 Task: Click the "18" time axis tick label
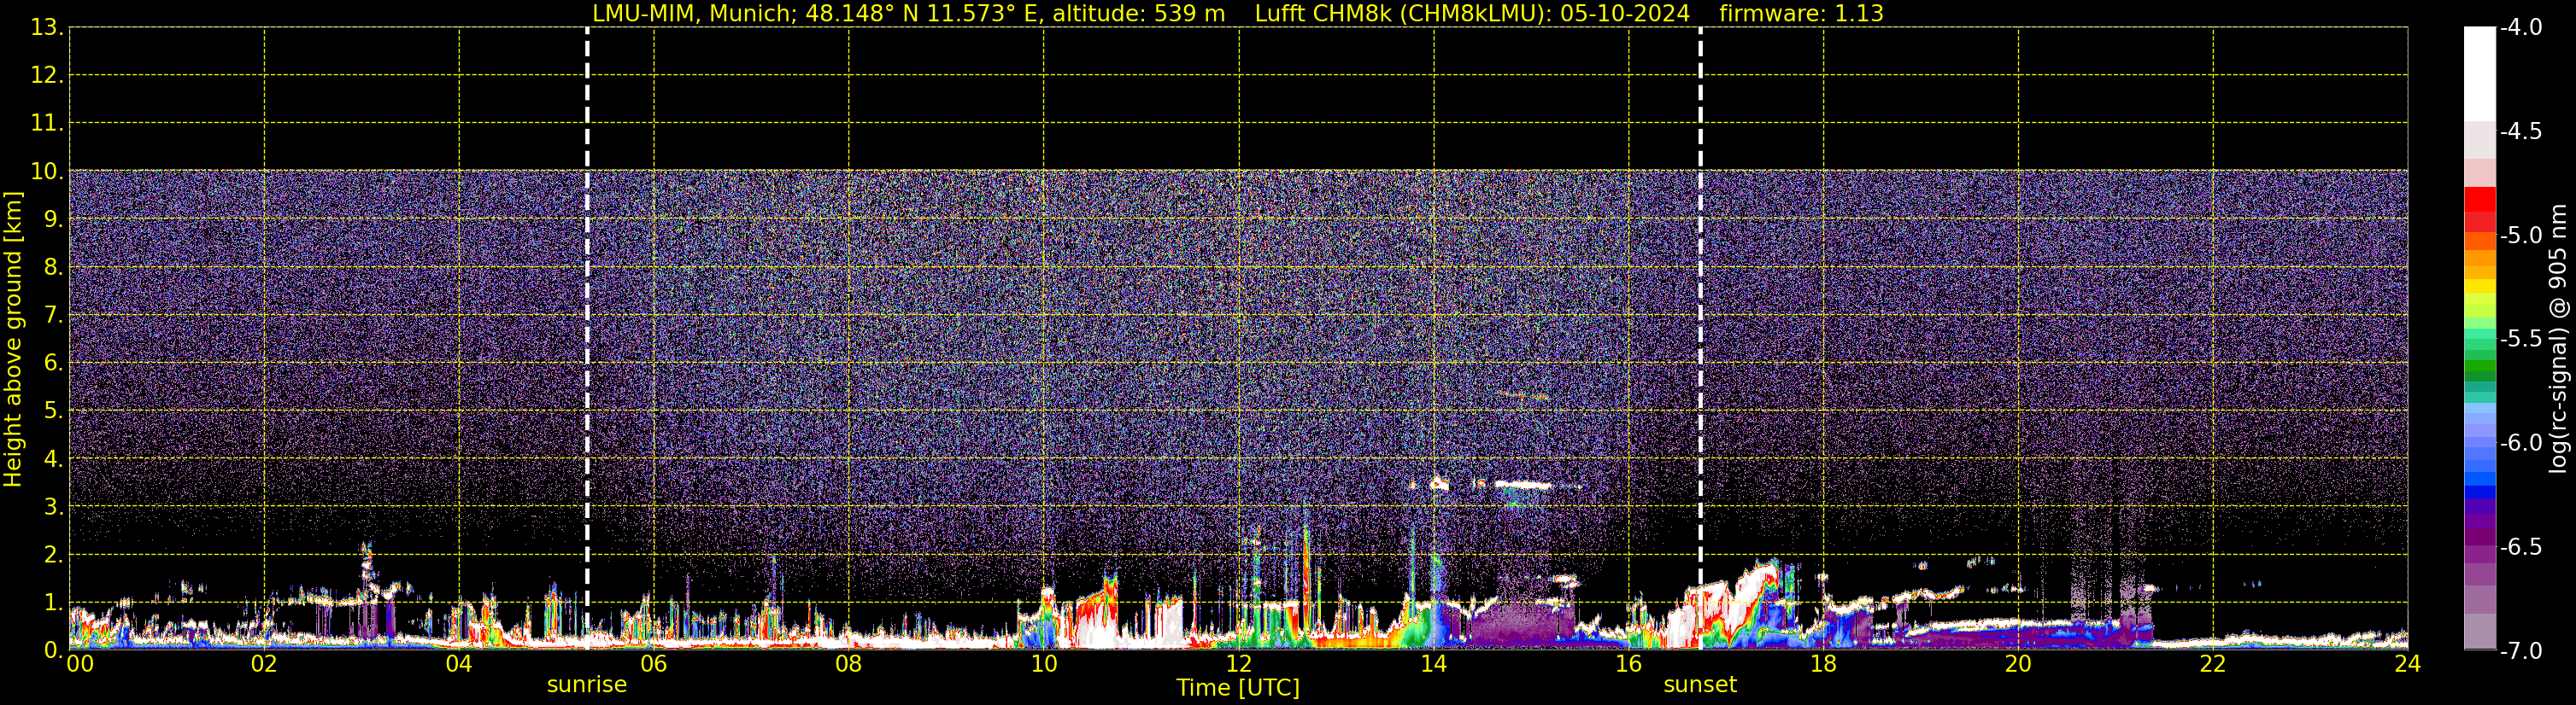pos(1824,664)
